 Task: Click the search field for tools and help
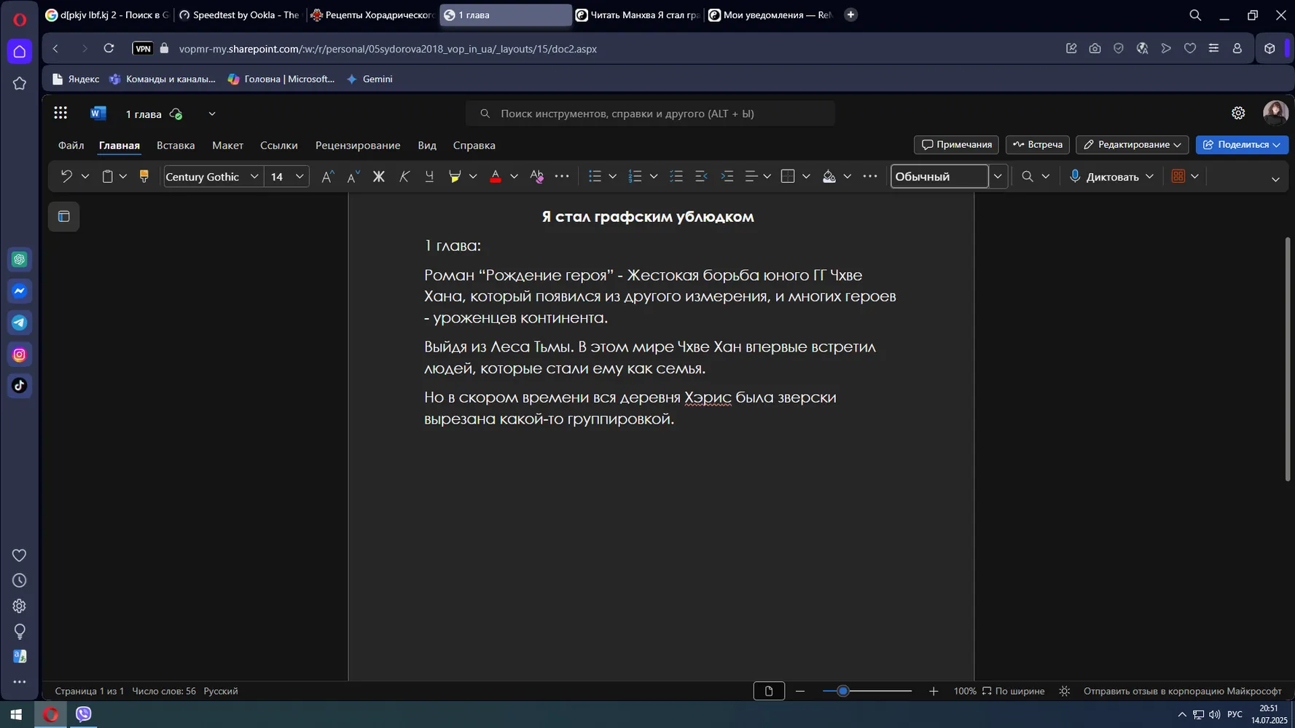pos(650,114)
